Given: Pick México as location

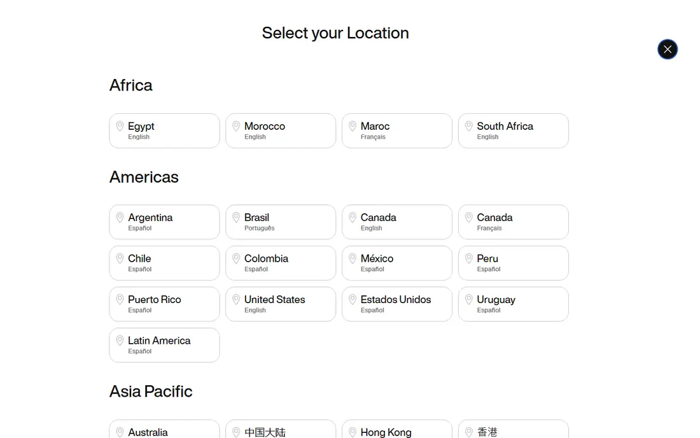Looking at the screenshot, I should [397, 263].
